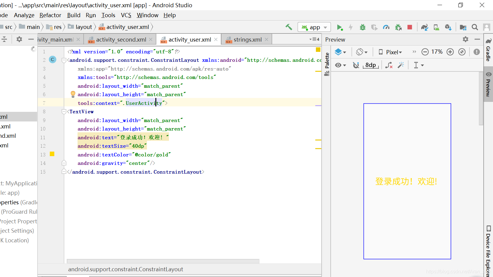Screen dimensions: 493x277
Task: Open the Pixel device dropdown
Action: pyautogui.click(x=390, y=52)
